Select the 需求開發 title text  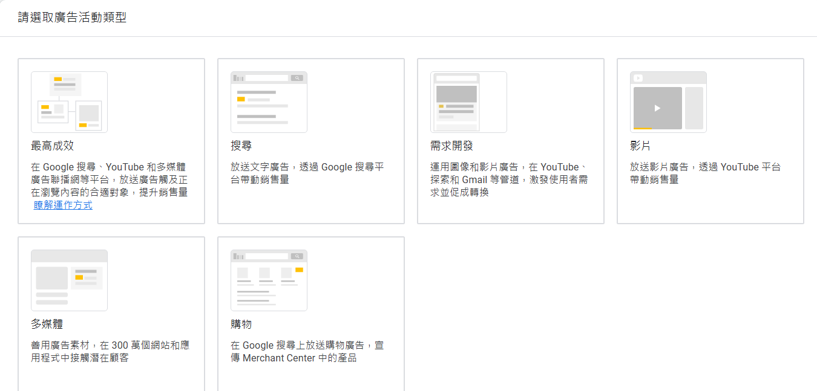451,146
